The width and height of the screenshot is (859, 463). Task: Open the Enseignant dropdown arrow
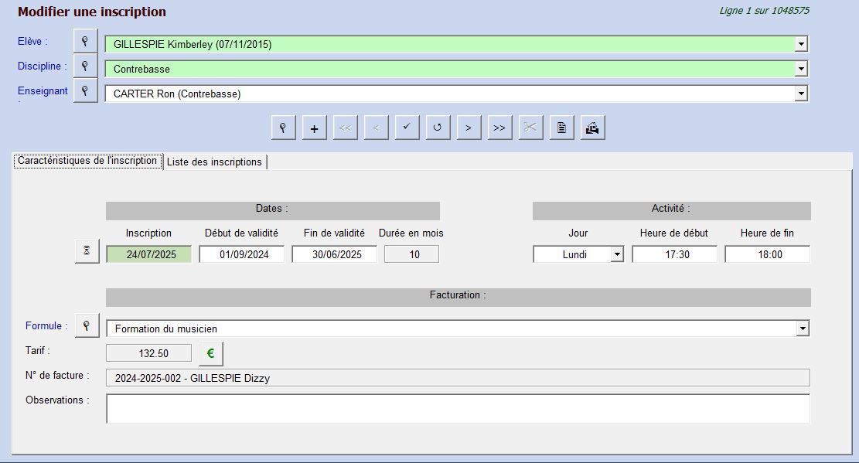point(802,94)
